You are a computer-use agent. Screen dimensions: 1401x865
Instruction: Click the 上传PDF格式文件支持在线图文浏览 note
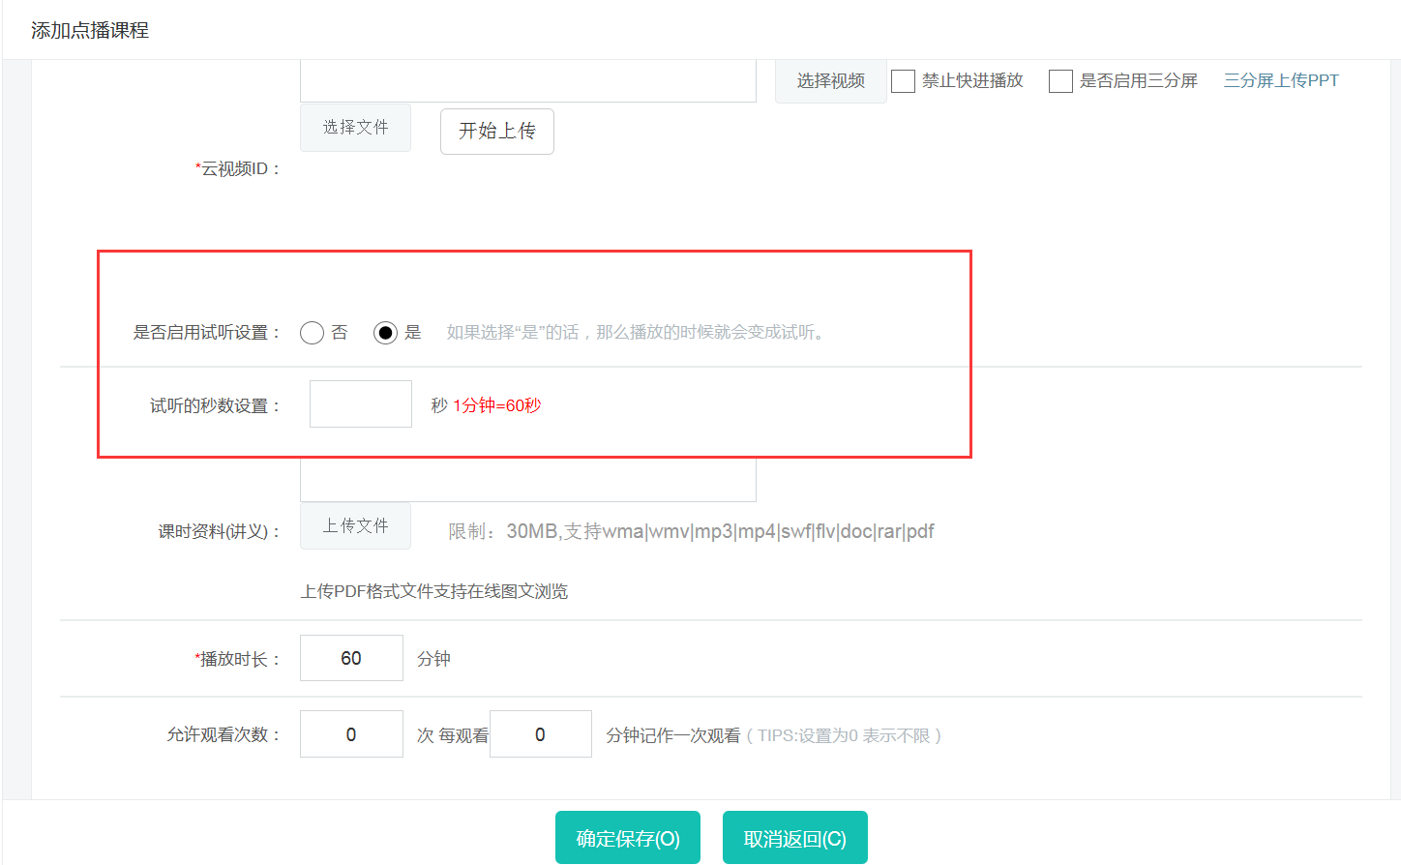tap(433, 592)
